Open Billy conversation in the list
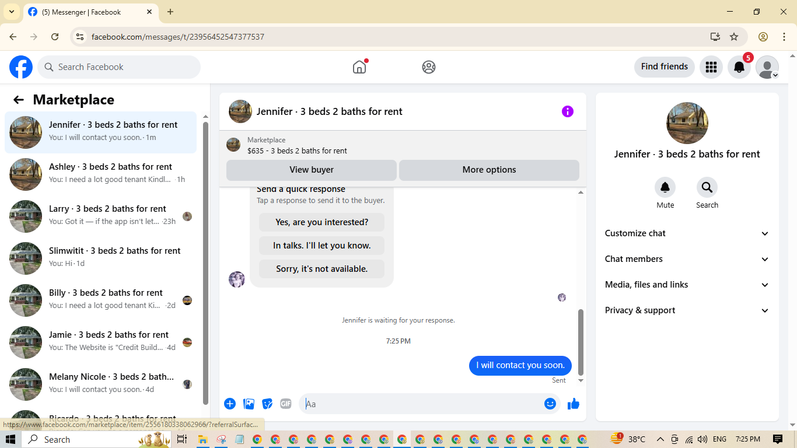This screenshot has height=448, width=797. click(x=101, y=300)
